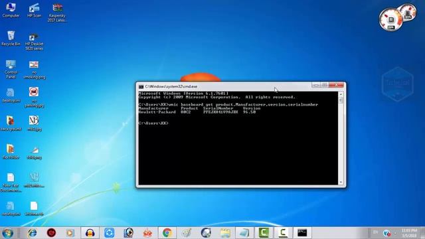Viewport: 425px width, 239px height.
Task: Open the HP Scan shortcut
Action: click(34, 11)
